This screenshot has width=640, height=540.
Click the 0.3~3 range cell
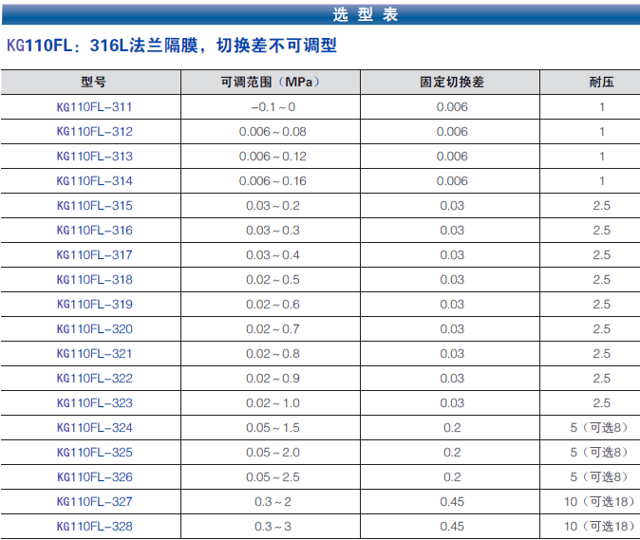point(273,527)
